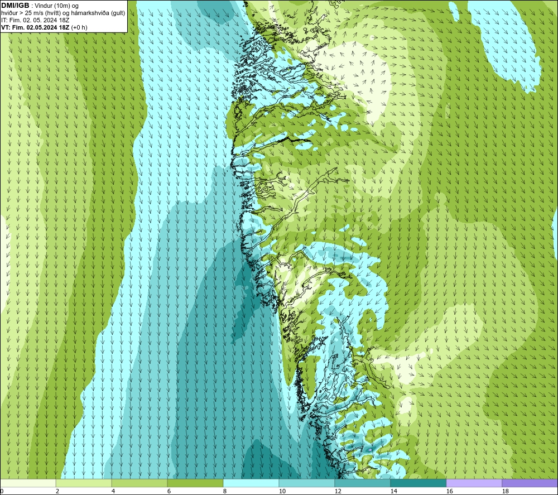This screenshot has width=558, height=495.
Task: Click the scale label '18'
Action: pyautogui.click(x=505, y=492)
